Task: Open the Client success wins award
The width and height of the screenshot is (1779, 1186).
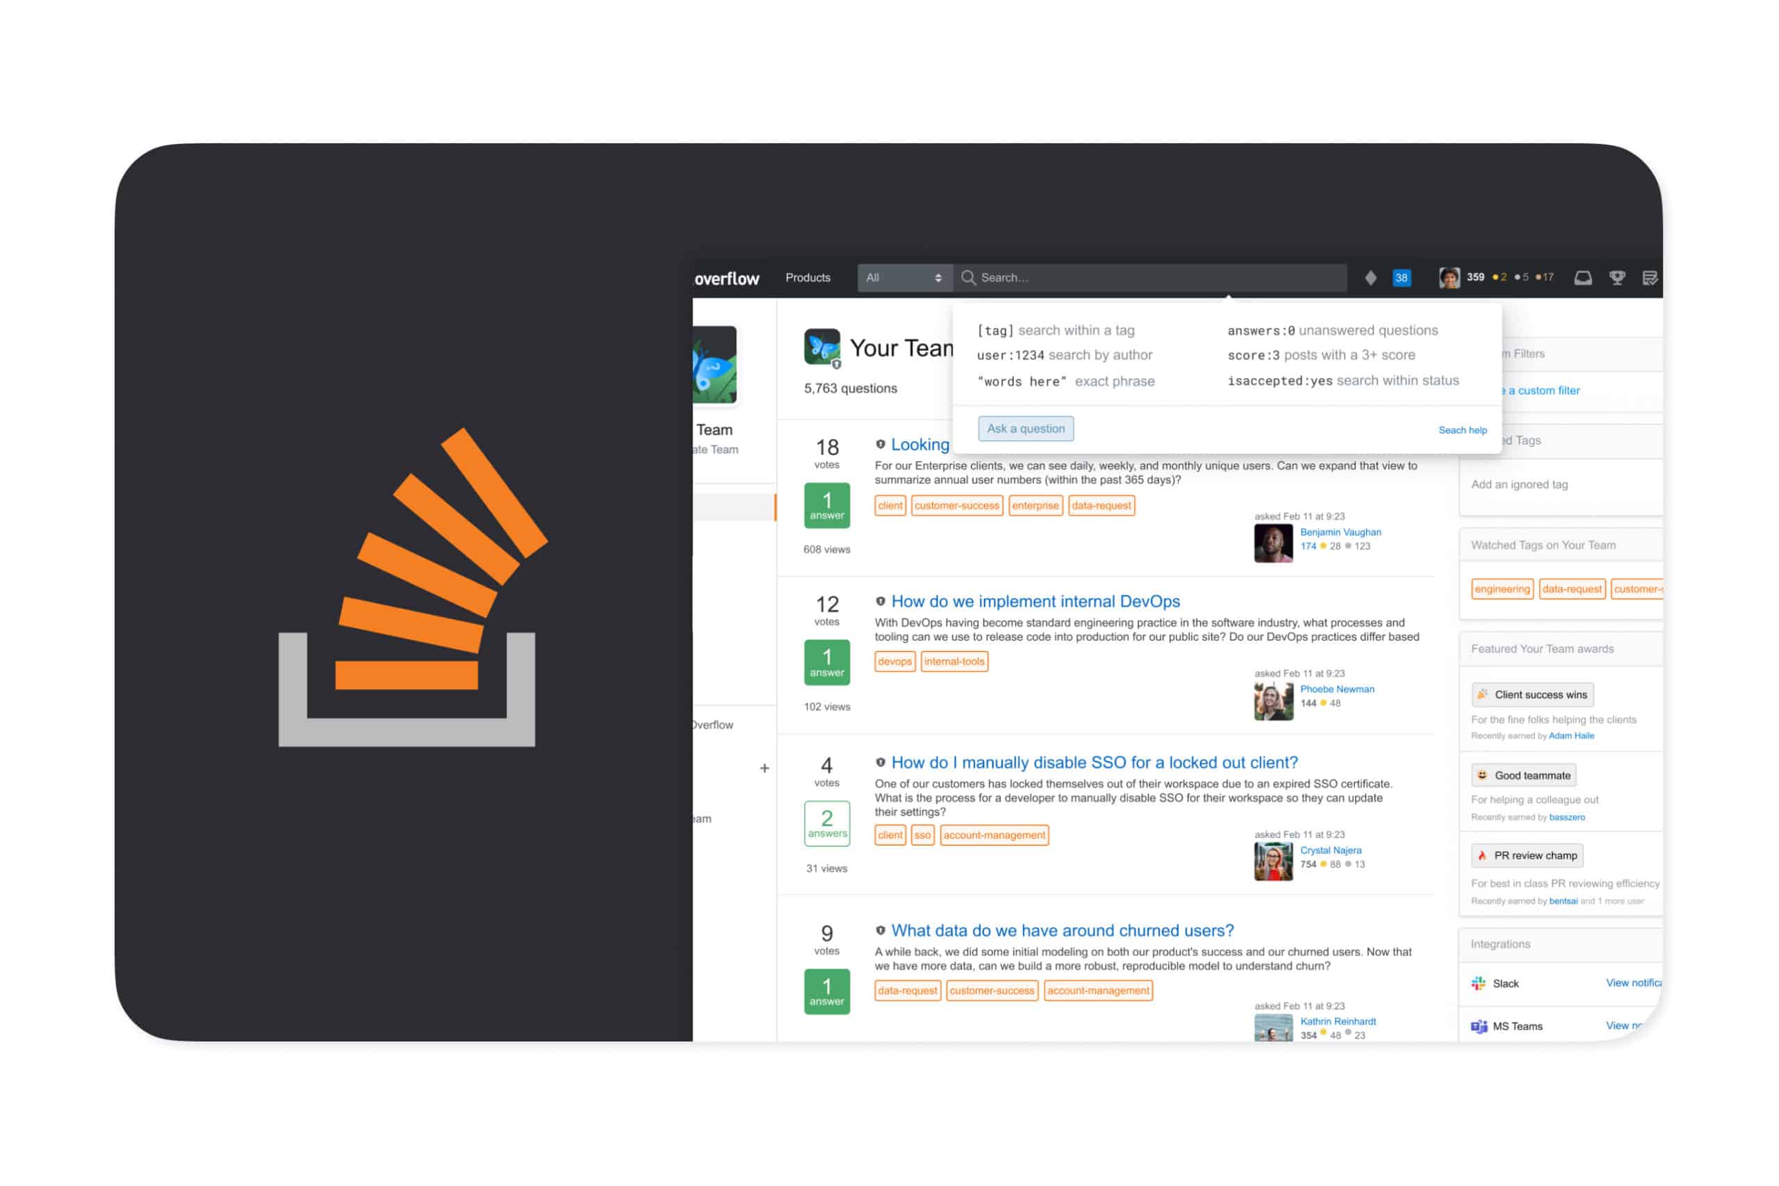Action: [1532, 694]
